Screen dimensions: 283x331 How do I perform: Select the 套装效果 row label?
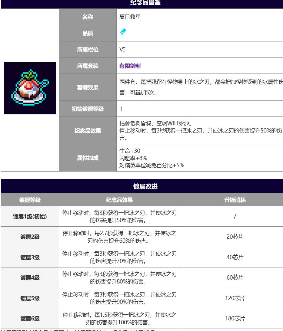(88, 87)
